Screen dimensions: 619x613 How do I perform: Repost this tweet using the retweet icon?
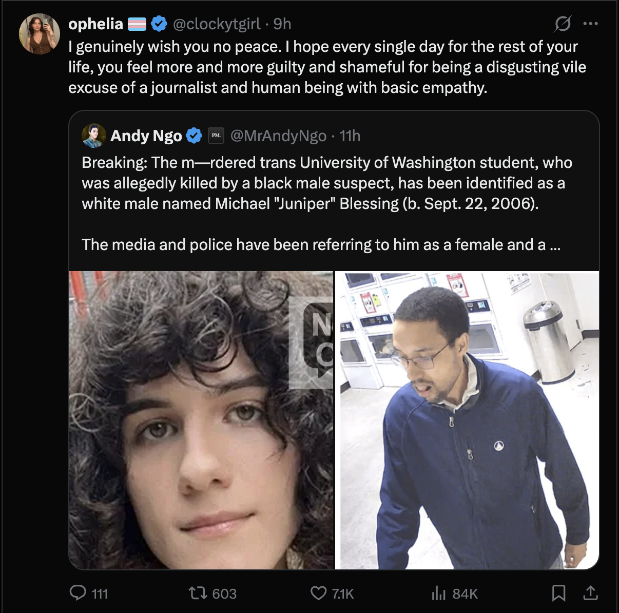coord(197,593)
